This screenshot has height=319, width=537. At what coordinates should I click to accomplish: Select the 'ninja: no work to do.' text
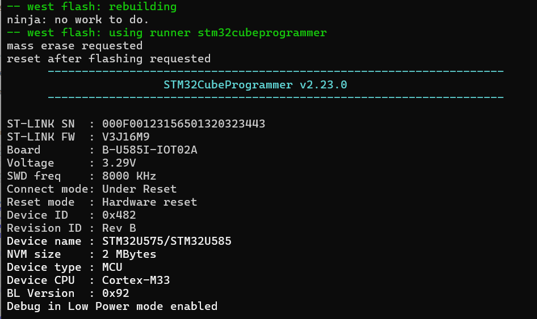(x=78, y=20)
